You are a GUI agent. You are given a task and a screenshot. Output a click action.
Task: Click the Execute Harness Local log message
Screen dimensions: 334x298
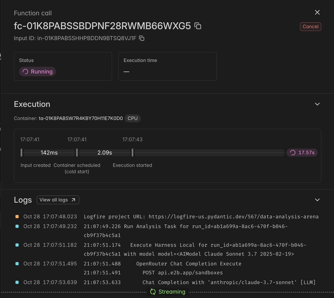pyautogui.click(x=195, y=249)
